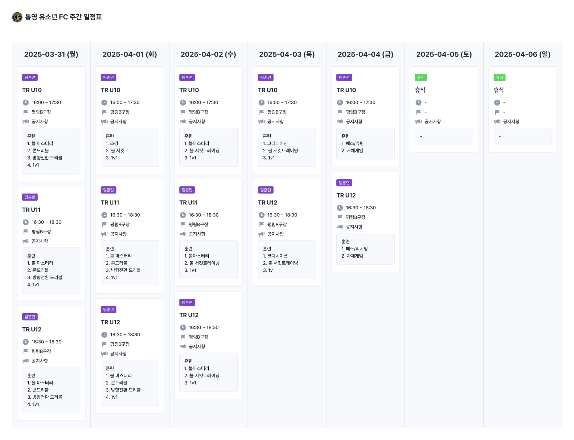Click flag icon in Tuesday TR U11 card
Viewport: 574px width, 440px height.
(x=104, y=224)
